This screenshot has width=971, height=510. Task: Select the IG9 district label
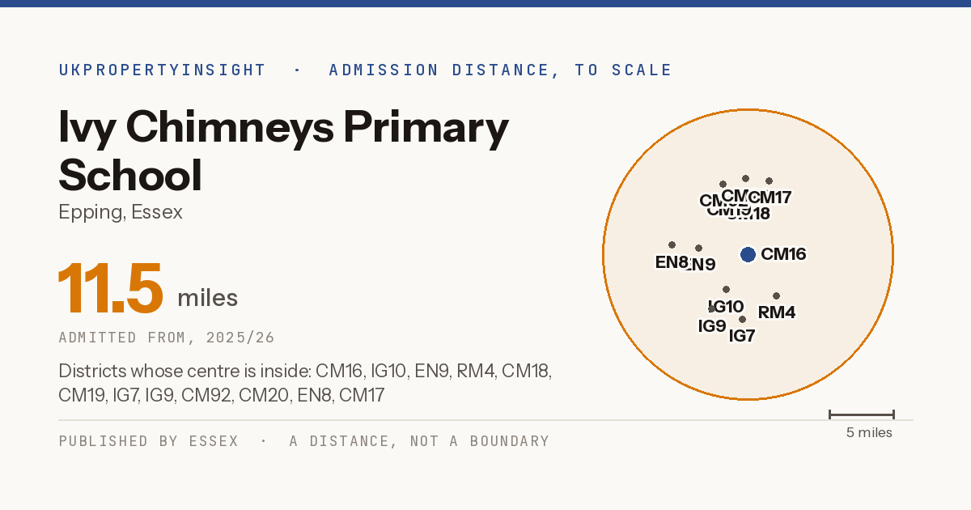[x=712, y=326]
